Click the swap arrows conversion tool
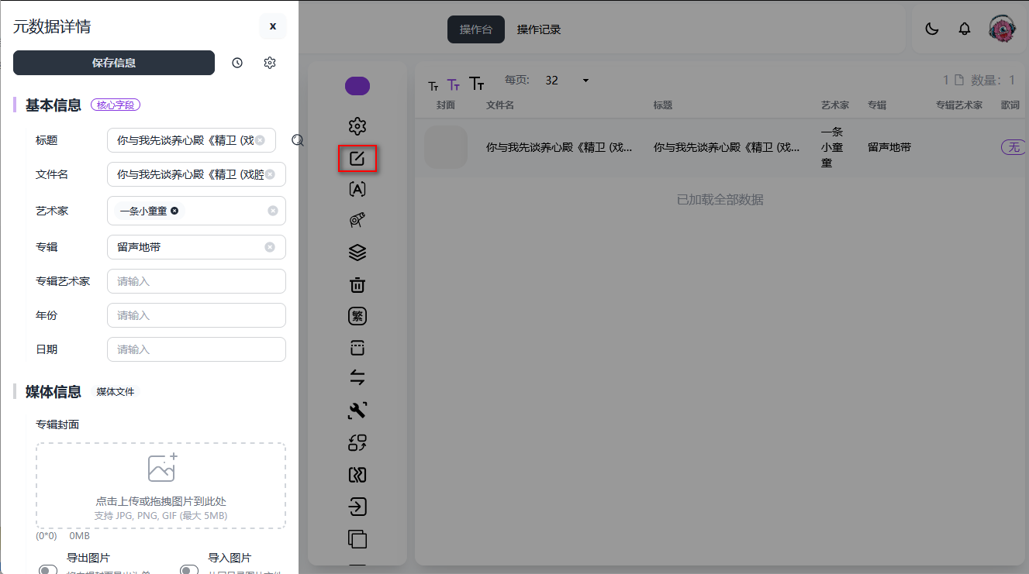 pyautogui.click(x=357, y=378)
